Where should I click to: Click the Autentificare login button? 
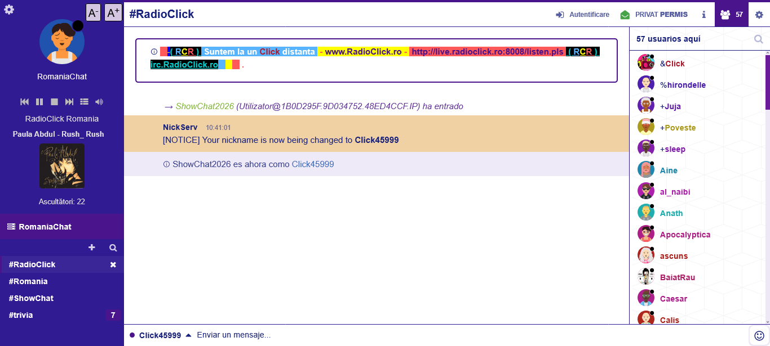[582, 15]
